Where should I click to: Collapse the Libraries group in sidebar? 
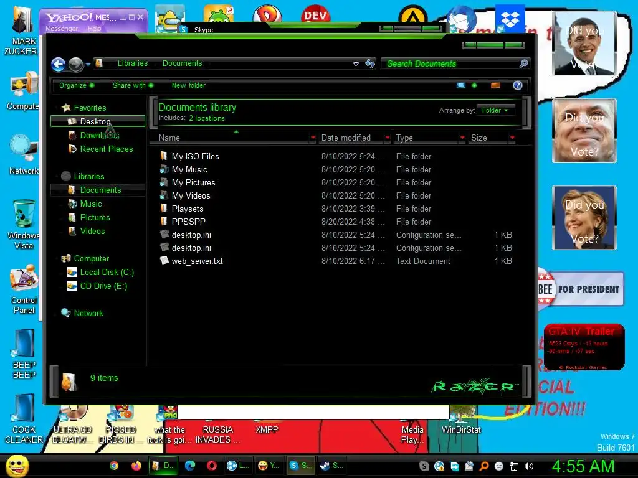[56, 176]
